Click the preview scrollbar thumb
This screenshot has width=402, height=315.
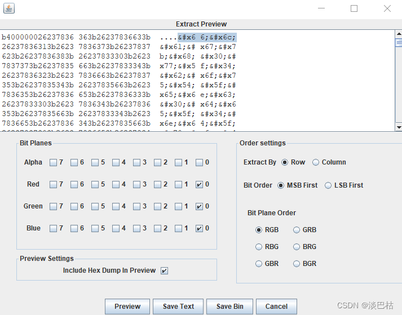click(x=399, y=43)
